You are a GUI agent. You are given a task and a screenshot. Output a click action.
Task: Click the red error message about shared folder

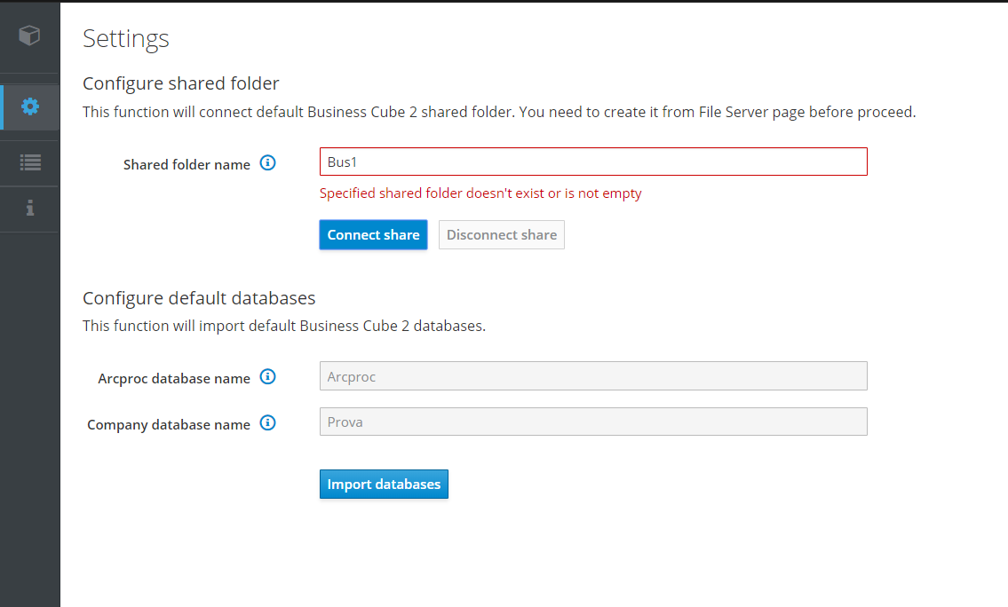click(x=480, y=193)
